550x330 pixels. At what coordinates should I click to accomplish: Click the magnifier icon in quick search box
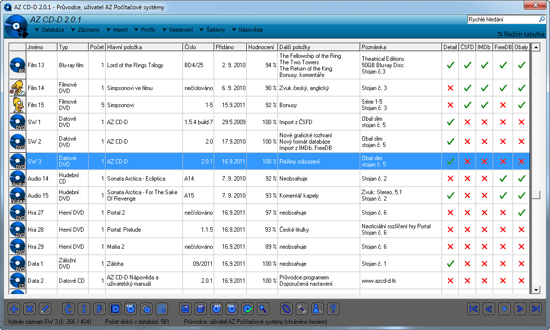(542, 19)
